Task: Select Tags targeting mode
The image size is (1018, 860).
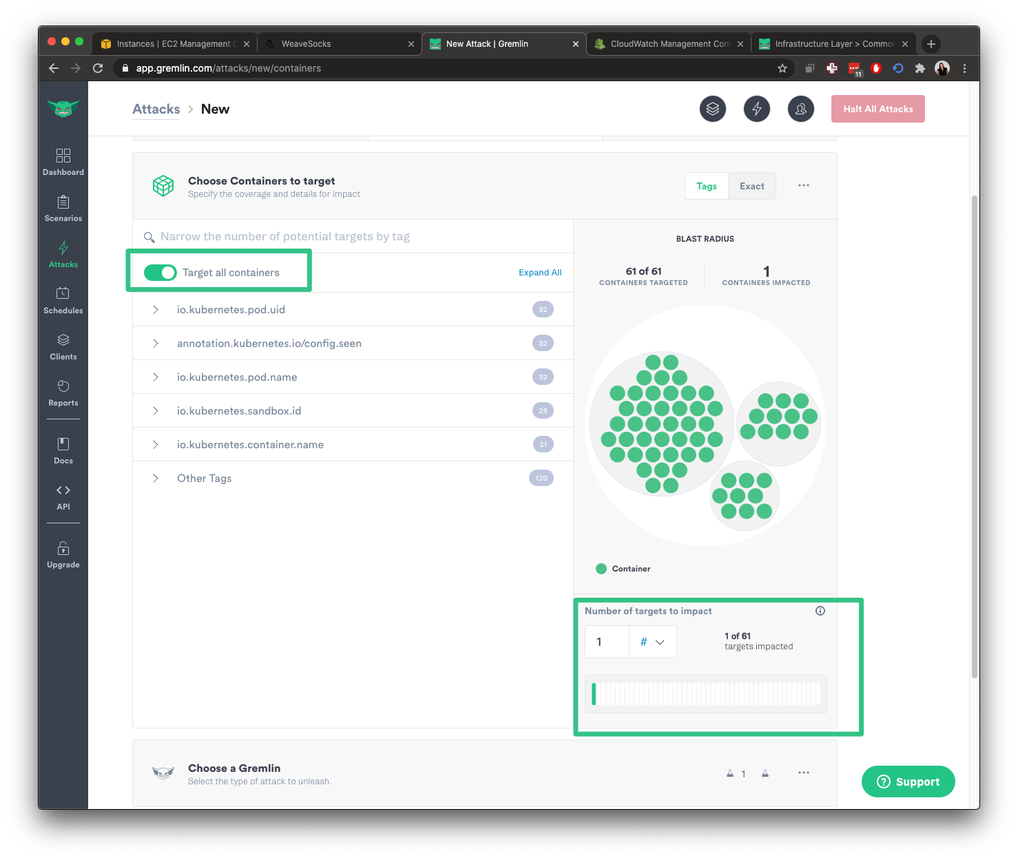Action: 707,186
